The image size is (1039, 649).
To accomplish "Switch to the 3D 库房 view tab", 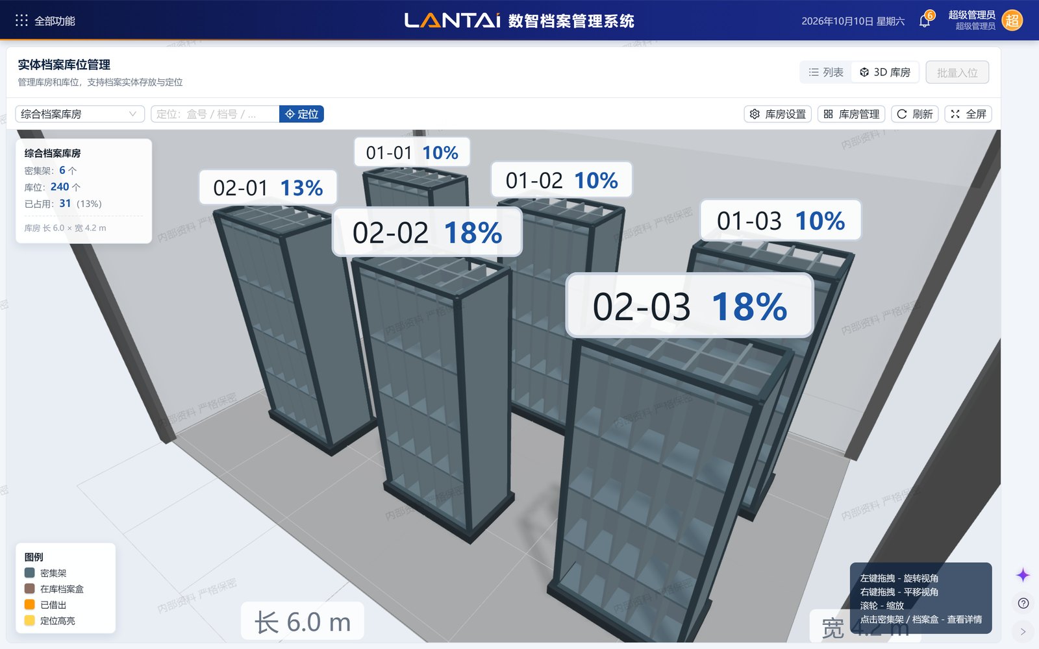I will (x=885, y=72).
